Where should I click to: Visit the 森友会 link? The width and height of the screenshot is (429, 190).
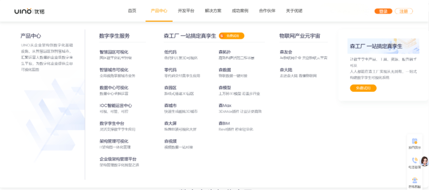[x=286, y=52]
